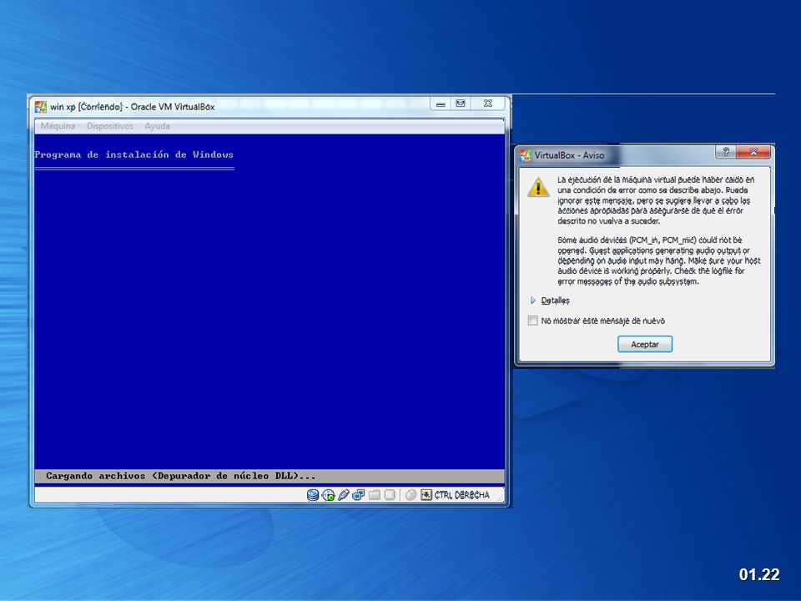Click the optical disc CD/DVD status icon
Viewport: 801px width, 601px height.
[x=329, y=495]
